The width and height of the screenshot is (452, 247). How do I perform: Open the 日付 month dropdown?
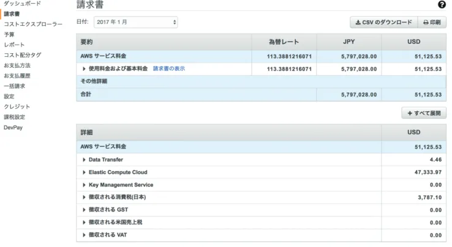click(135, 22)
